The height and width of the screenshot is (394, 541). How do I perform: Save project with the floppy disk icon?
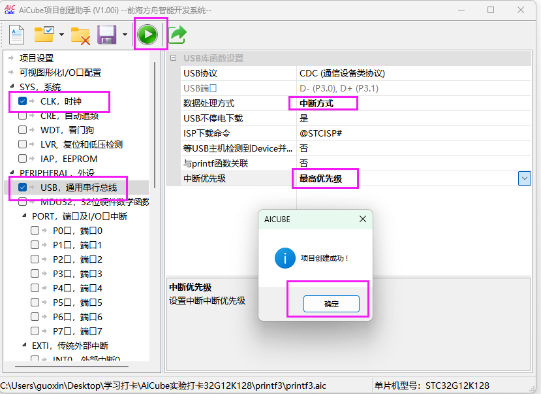click(x=106, y=35)
